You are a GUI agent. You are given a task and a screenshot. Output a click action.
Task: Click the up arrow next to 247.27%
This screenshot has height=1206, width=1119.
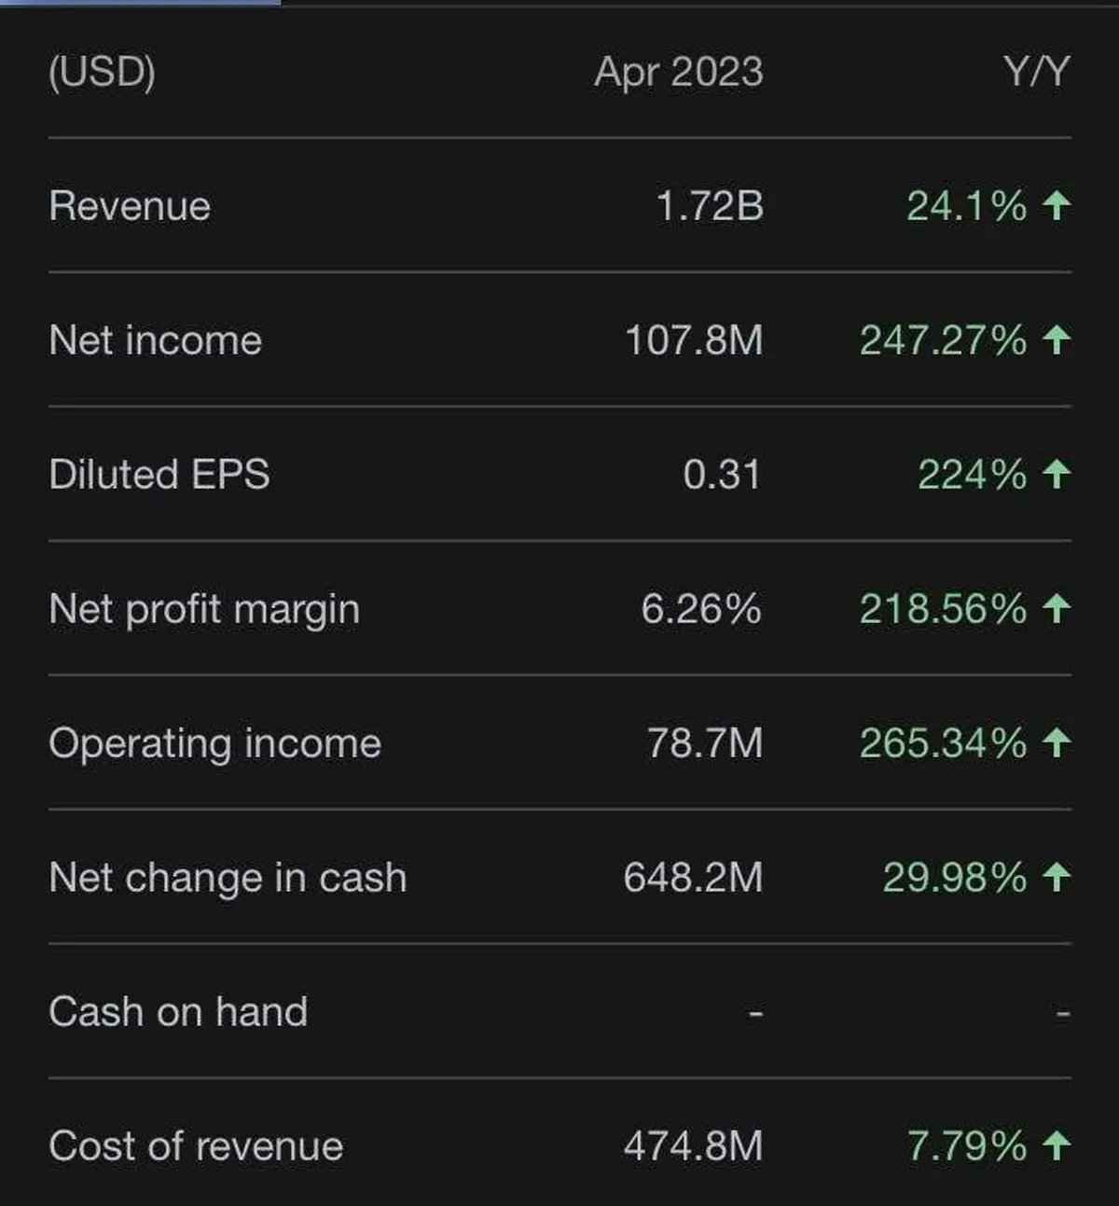(x=1056, y=340)
